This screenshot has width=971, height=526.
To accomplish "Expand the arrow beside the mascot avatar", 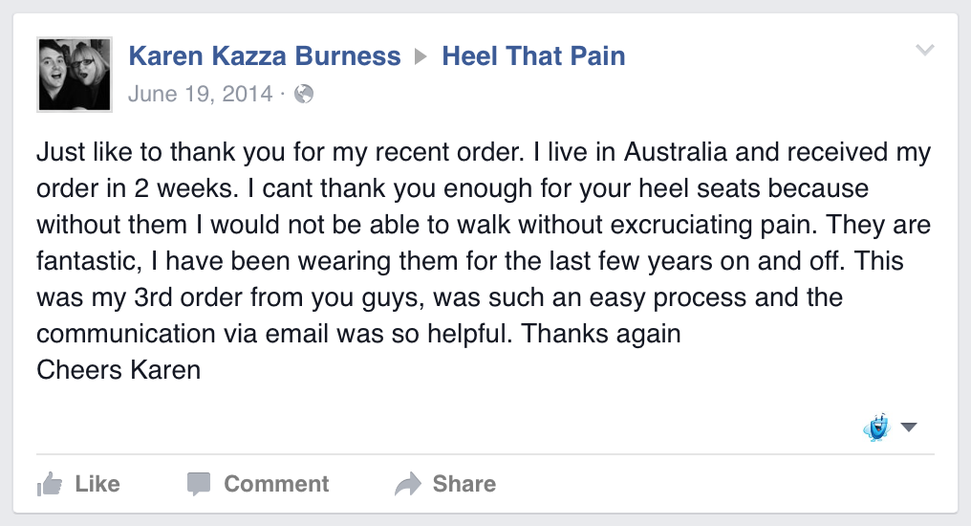I will point(909,427).
